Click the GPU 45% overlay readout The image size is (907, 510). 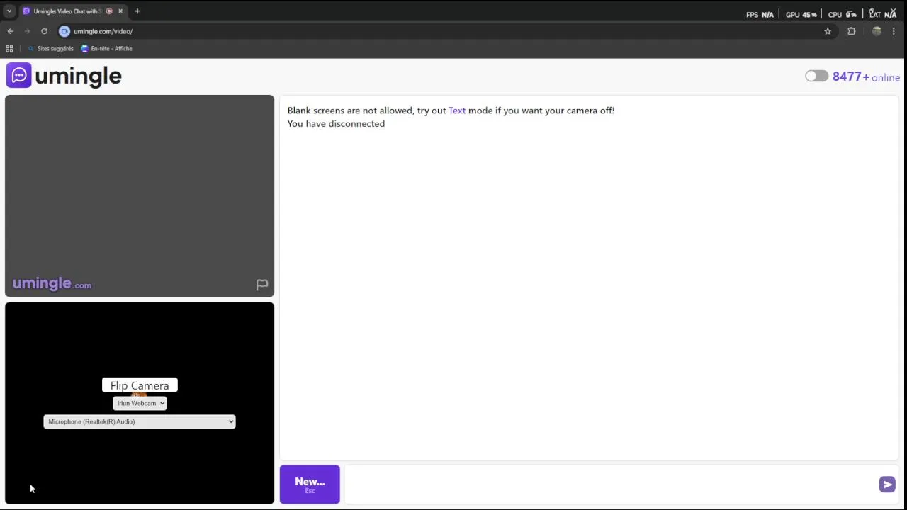tap(801, 14)
